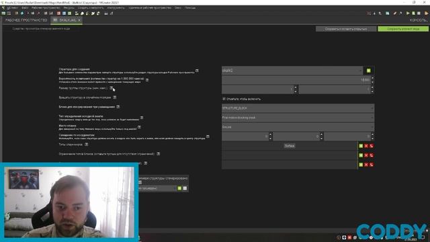Click white edit procedure button for generation condition
This screenshot has height=242, width=430.
click(x=185, y=188)
